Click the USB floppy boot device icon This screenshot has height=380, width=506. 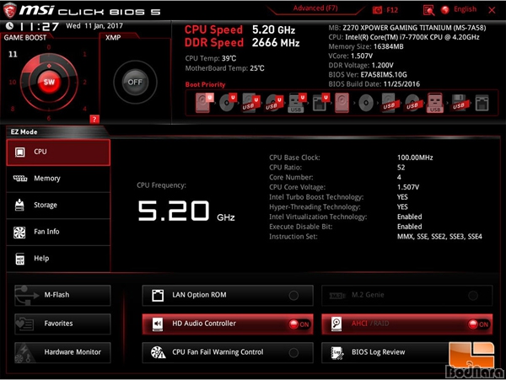click(459, 103)
